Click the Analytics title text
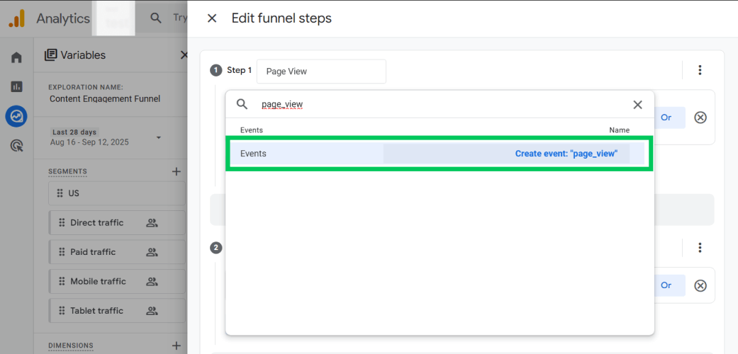This screenshot has width=738, height=354. click(x=63, y=19)
